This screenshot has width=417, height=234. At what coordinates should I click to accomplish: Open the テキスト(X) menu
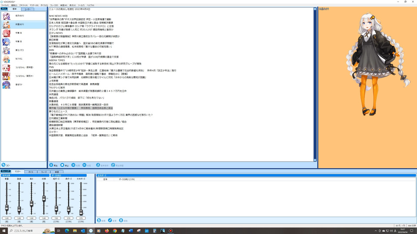click(23, 5)
